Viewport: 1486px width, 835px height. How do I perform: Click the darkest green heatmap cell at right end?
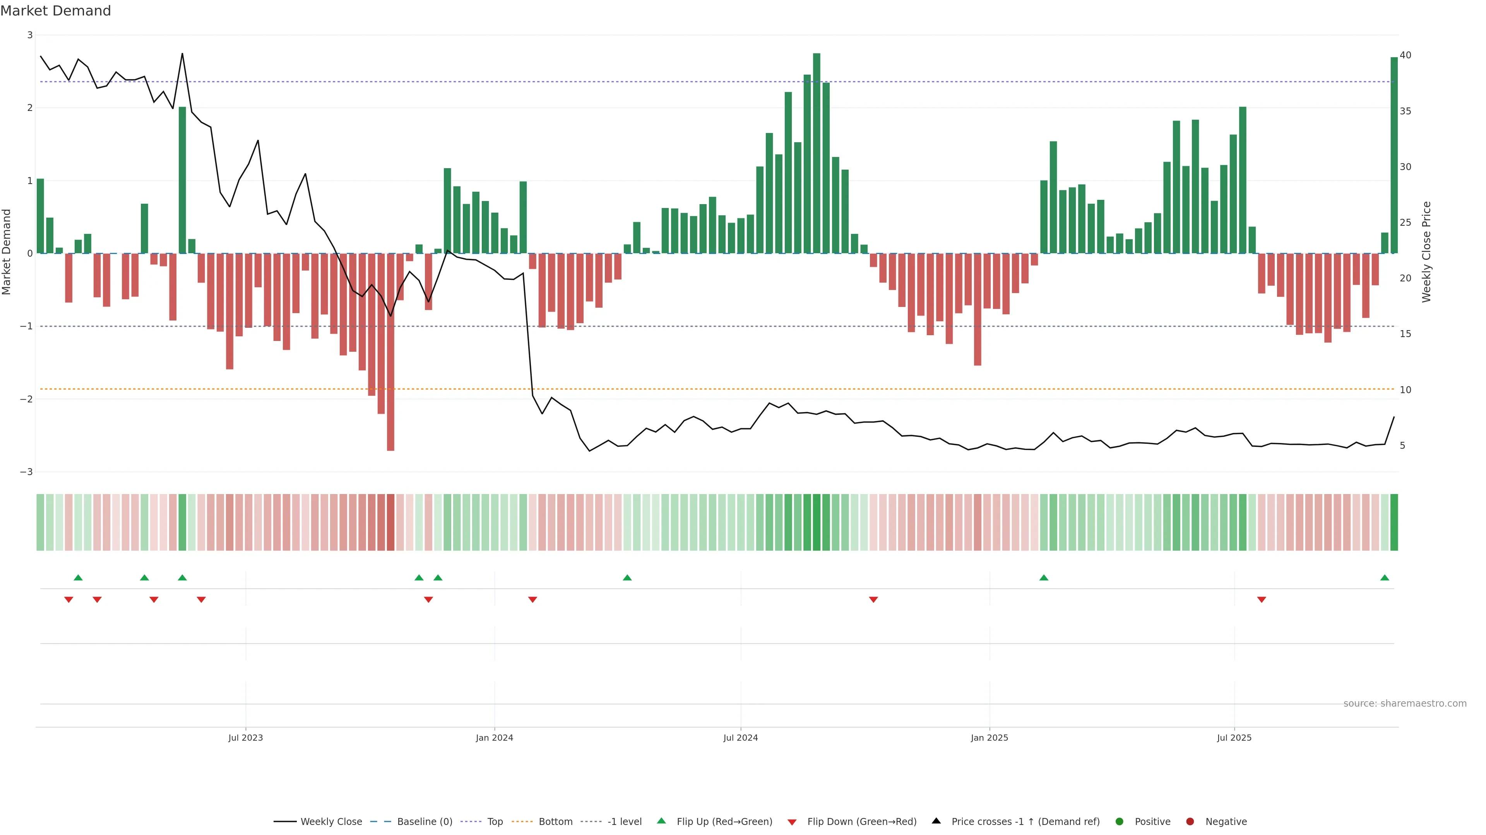coord(1394,522)
